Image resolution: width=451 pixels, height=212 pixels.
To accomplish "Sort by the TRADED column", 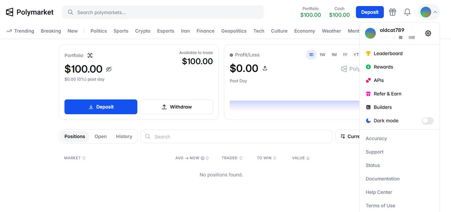I will (x=232, y=158).
